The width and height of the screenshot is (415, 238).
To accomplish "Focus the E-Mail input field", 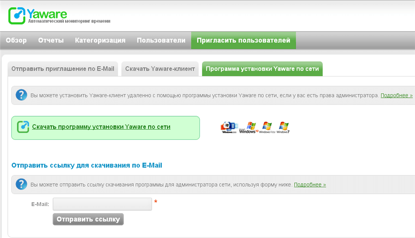I will click(102, 204).
